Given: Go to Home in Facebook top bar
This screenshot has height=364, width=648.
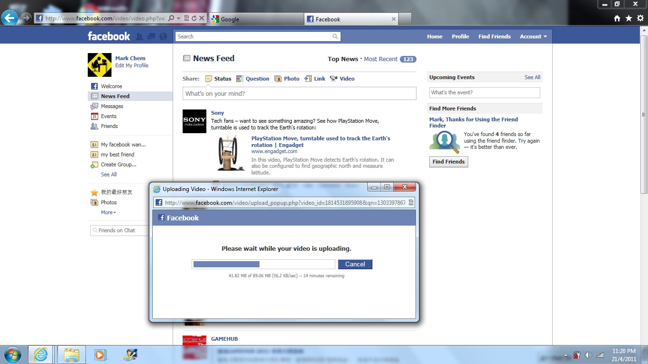Looking at the screenshot, I should tap(435, 36).
